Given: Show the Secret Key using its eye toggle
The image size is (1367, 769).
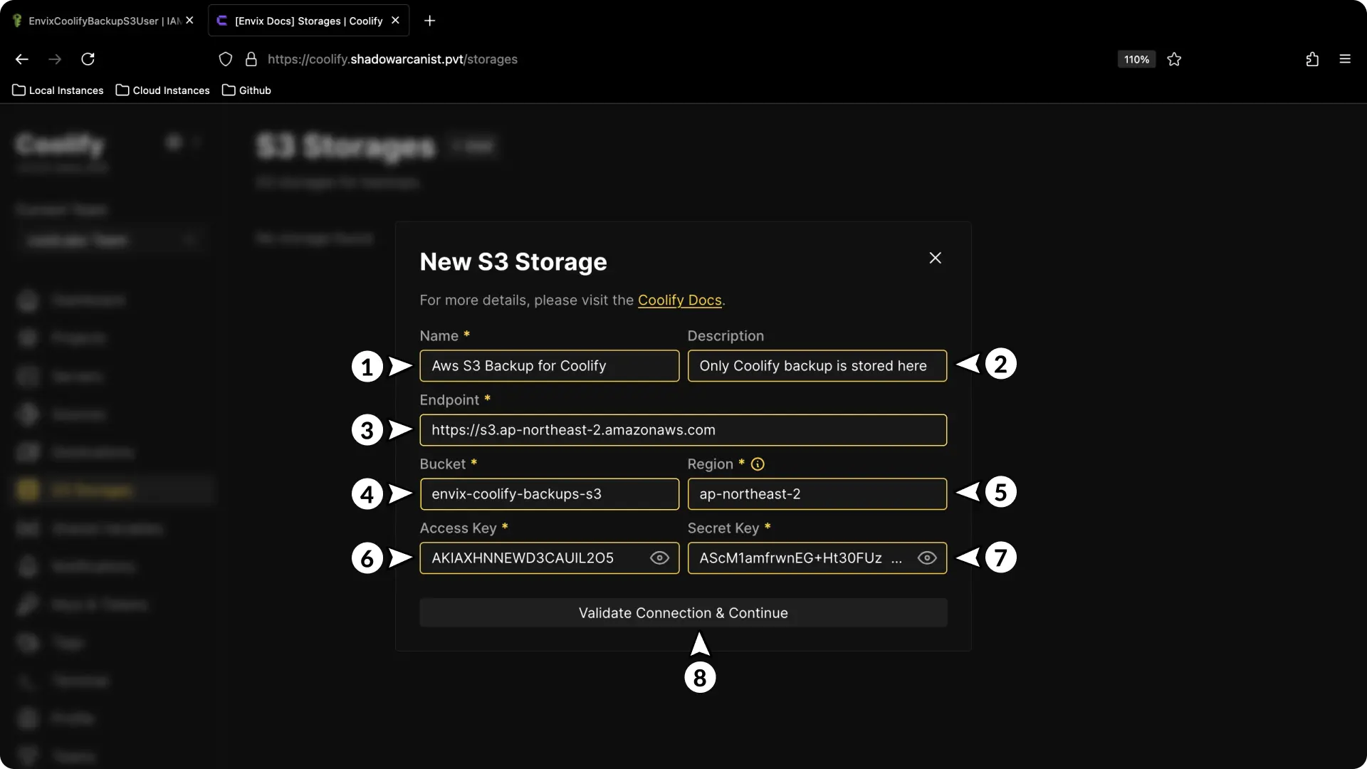Looking at the screenshot, I should 926,558.
